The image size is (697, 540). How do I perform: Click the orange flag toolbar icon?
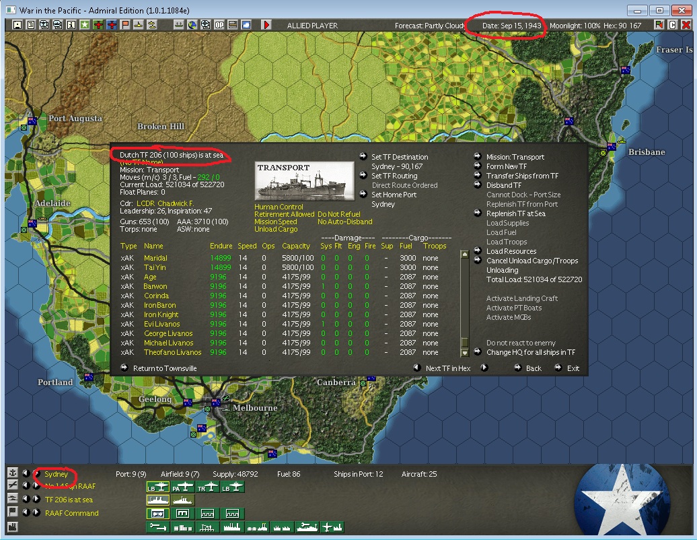[x=125, y=25]
